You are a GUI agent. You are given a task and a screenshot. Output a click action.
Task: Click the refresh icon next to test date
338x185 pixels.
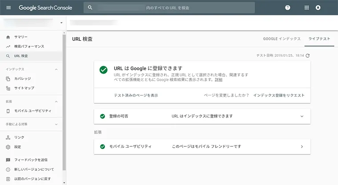pos(308,56)
